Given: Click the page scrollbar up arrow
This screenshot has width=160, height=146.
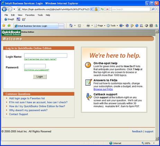Looking at the screenshot, I should click(x=157, y=31).
